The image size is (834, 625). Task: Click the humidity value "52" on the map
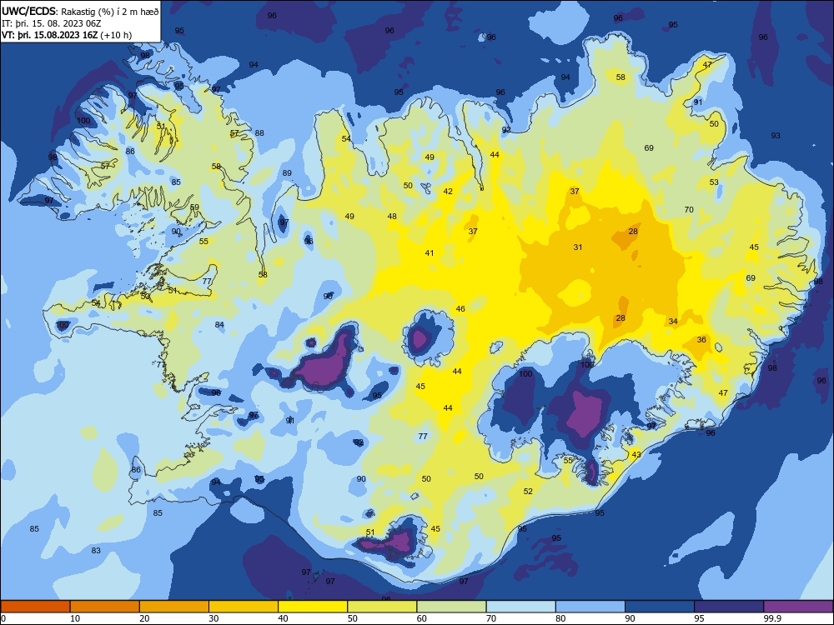point(528,492)
